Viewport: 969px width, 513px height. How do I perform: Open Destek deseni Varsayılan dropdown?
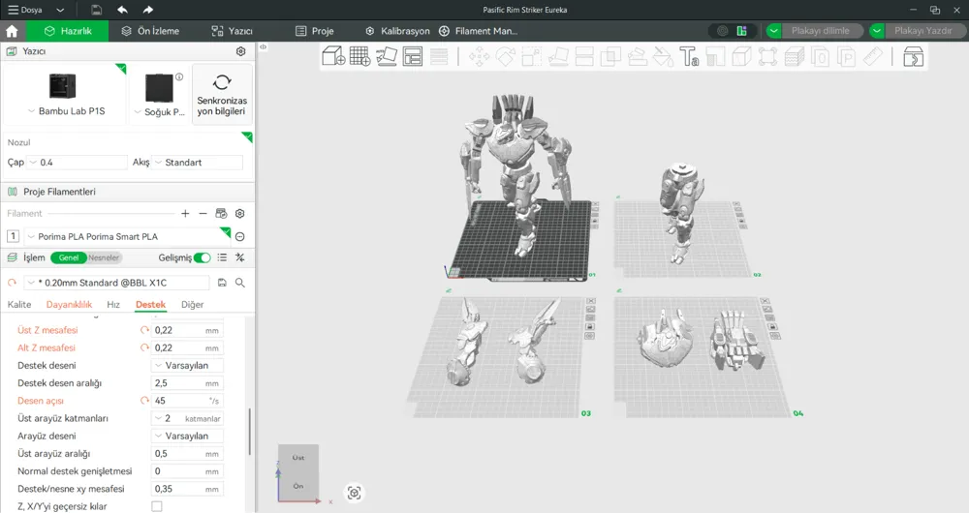coord(187,366)
